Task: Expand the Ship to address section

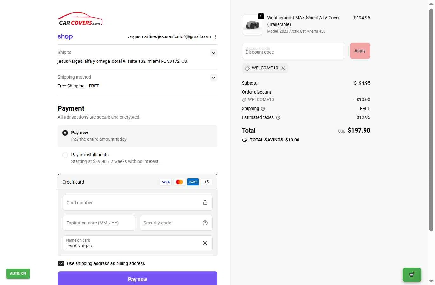Action: coord(214,53)
